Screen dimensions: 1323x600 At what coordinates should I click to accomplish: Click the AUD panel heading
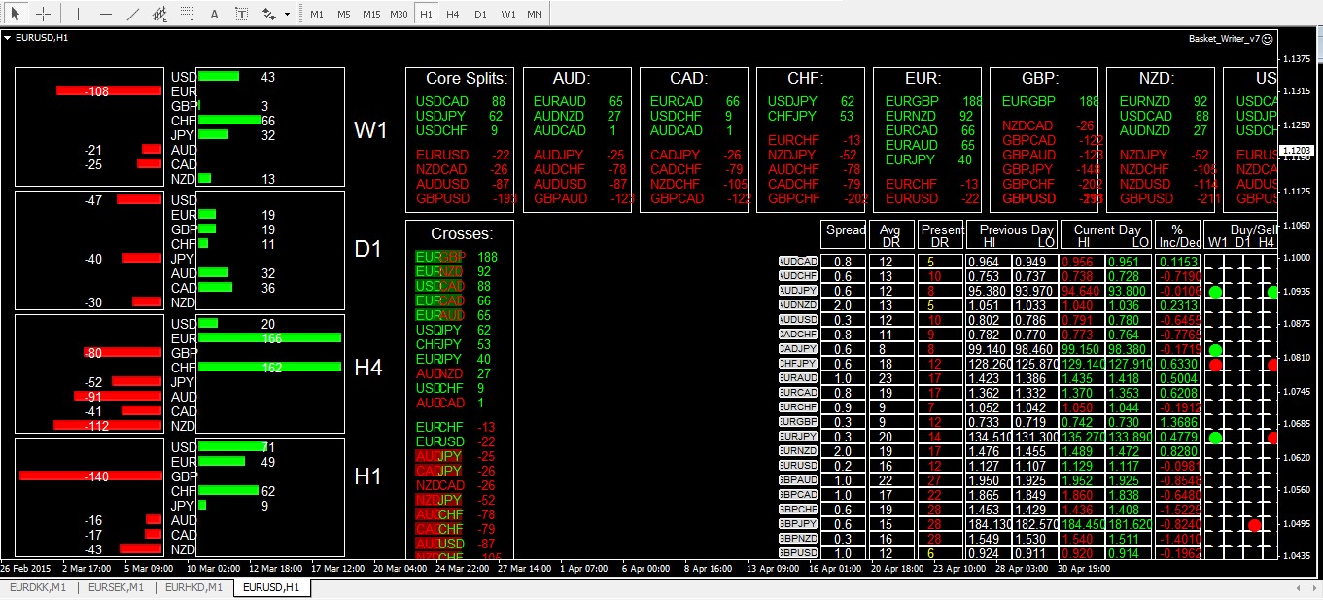pyautogui.click(x=572, y=79)
